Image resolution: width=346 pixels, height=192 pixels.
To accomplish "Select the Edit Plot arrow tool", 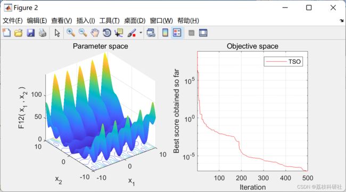I will pos(57,33).
